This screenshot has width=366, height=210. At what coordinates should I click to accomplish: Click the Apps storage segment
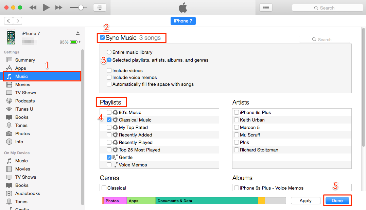[x=141, y=201]
